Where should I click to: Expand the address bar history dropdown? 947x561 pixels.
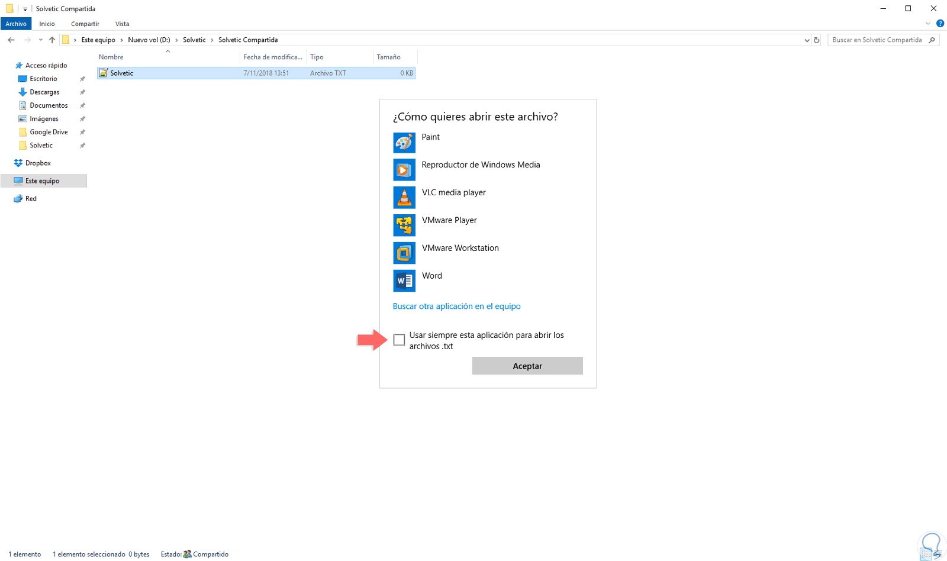807,40
